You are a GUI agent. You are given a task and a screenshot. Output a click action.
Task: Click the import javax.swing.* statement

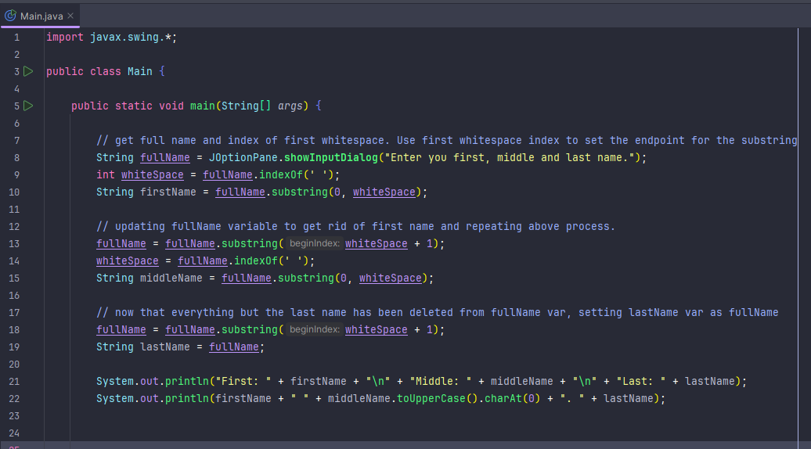click(x=112, y=38)
